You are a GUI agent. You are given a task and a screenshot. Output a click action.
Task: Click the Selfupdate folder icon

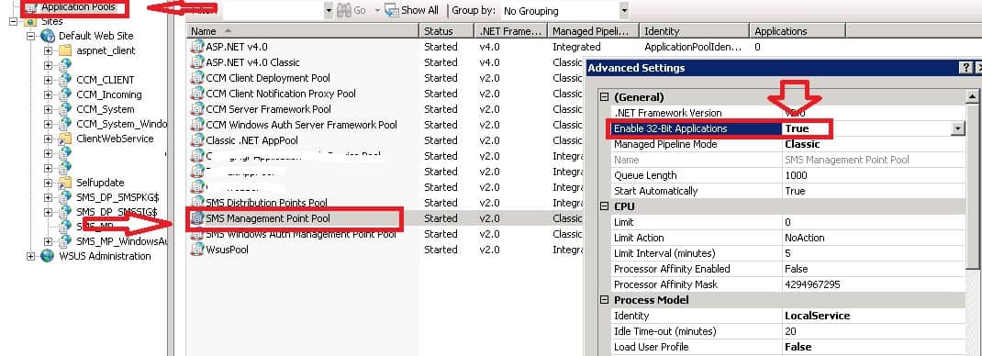click(x=64, y=183)
